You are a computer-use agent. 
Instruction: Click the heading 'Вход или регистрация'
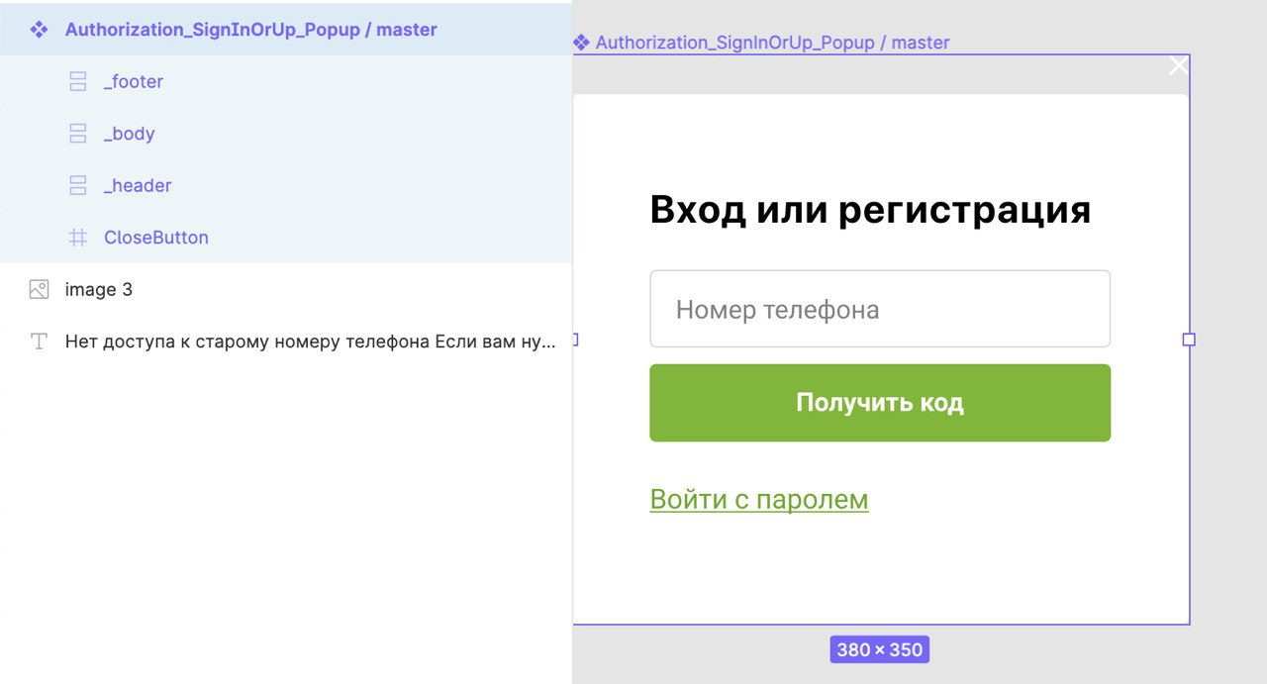(870, 211)
